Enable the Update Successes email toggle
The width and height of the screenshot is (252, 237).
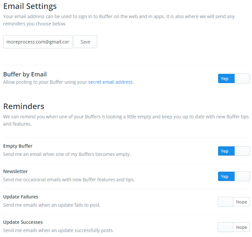click(234, 227)
